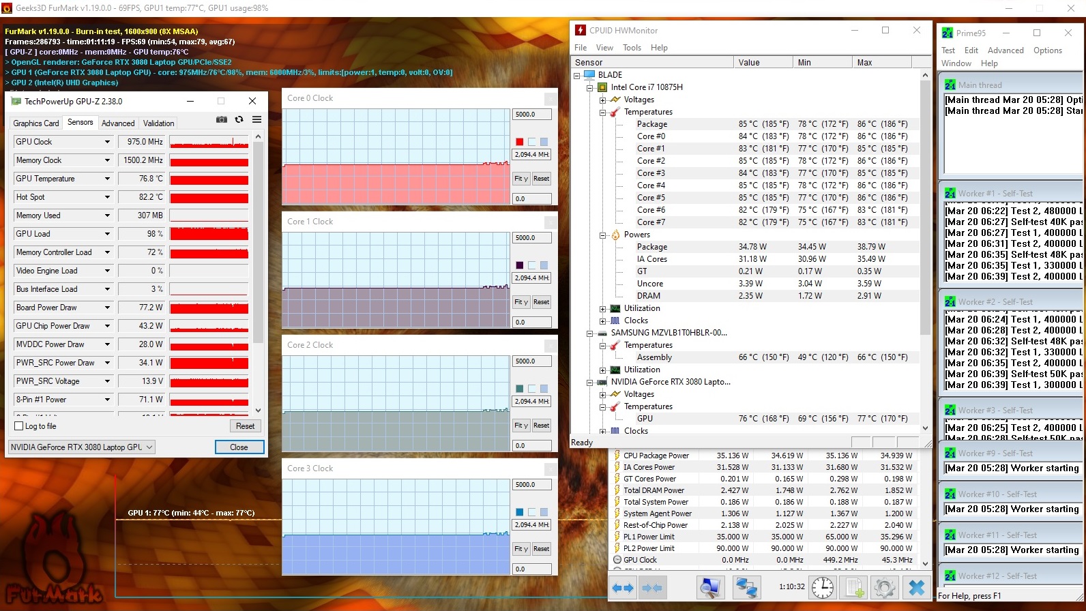Switch to the Validation tab
Image resolution: width=1086 pixels, height=611 pixels.
point(158,123)
